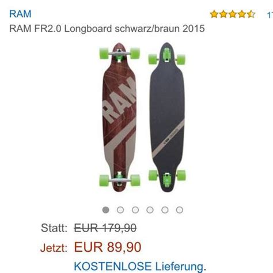Click the black grip-tape longboard image
The image size is (273, 273).
point(167,117)
